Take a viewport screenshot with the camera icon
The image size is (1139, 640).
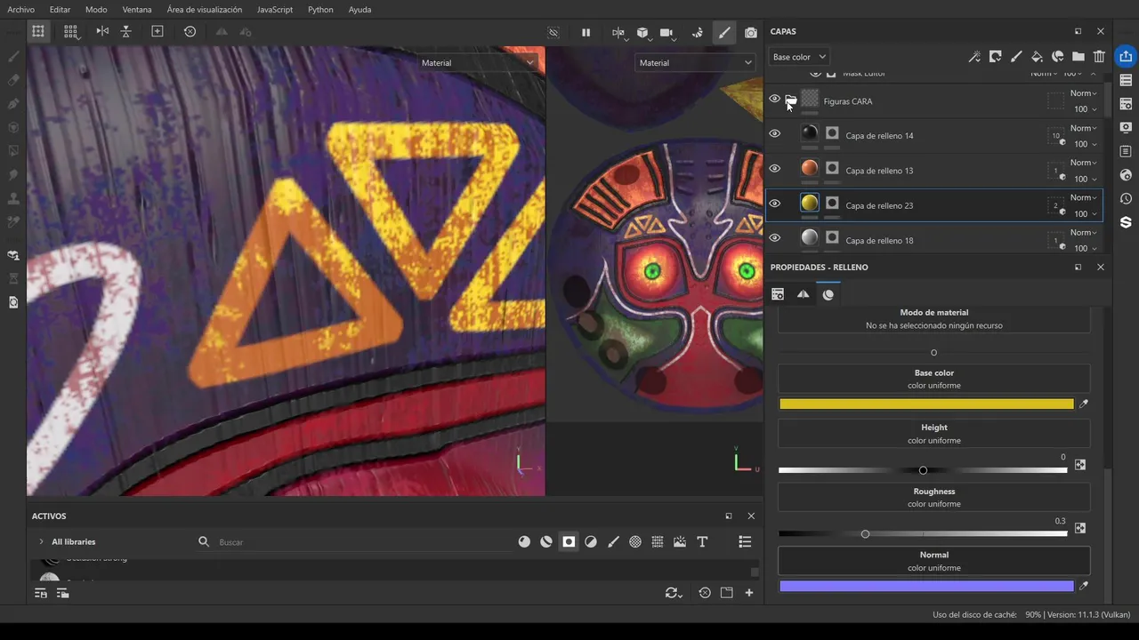(751, 32)
